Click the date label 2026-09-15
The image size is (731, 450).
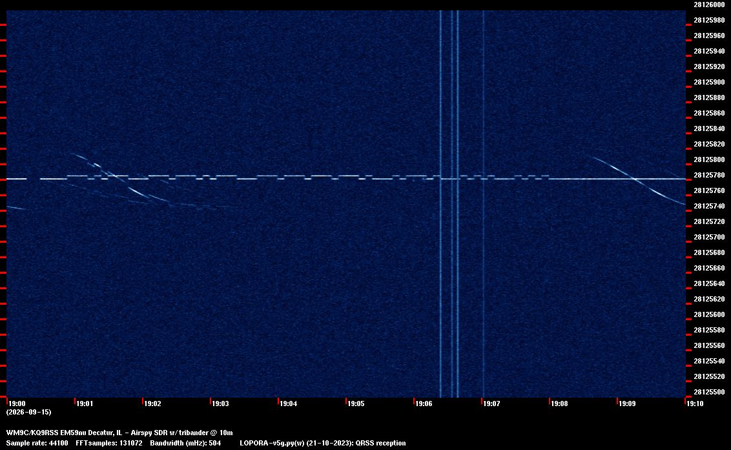tap(29, 412)
